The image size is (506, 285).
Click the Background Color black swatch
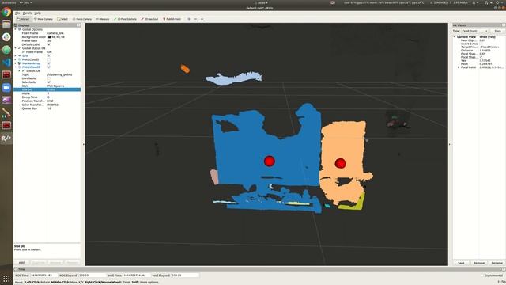click(49, 37)
